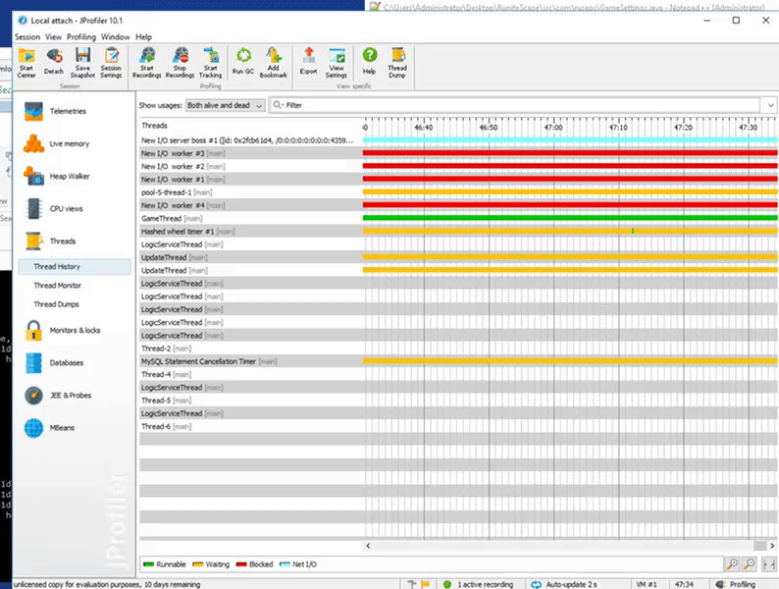
Task: Open the Profiling menu
Action: click(x=81, y=36)
